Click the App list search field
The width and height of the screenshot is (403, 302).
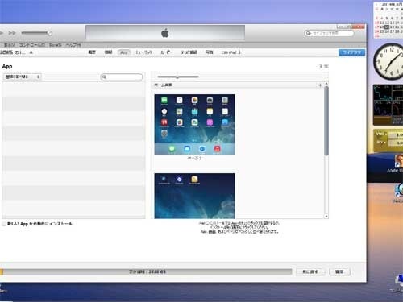click(122, 77)
